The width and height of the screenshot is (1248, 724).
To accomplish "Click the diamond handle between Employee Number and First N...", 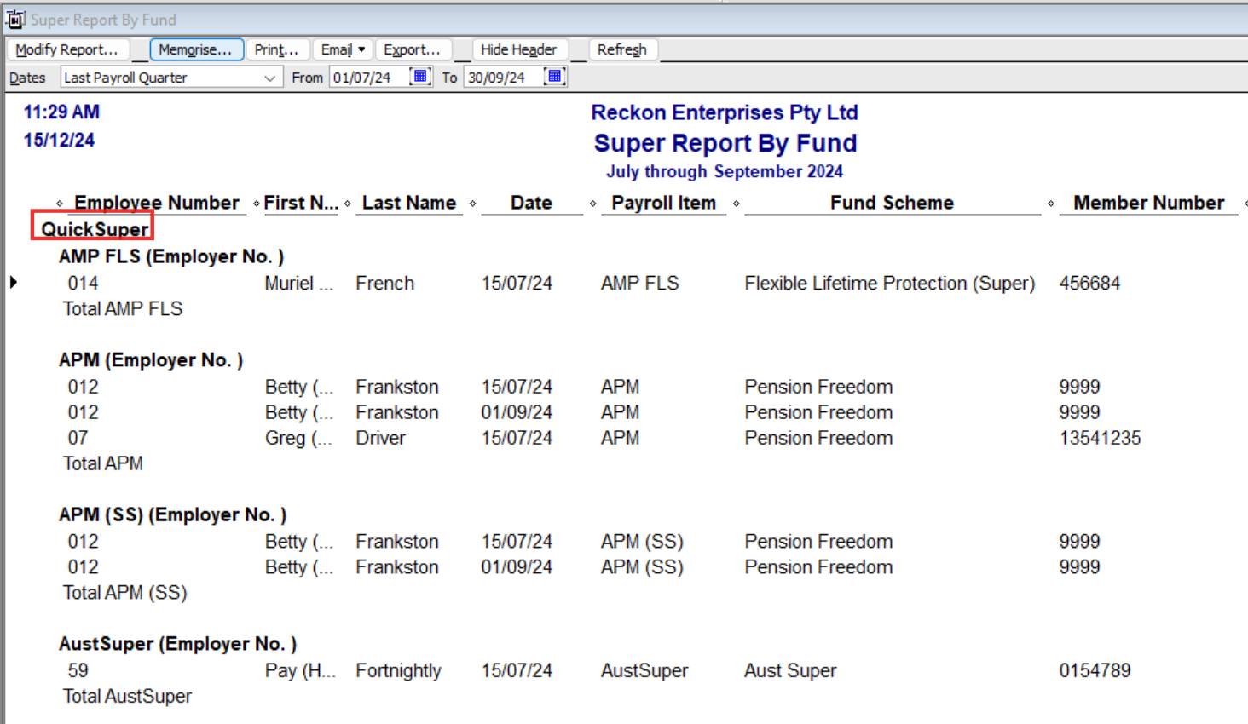I will tap(257, 204).
